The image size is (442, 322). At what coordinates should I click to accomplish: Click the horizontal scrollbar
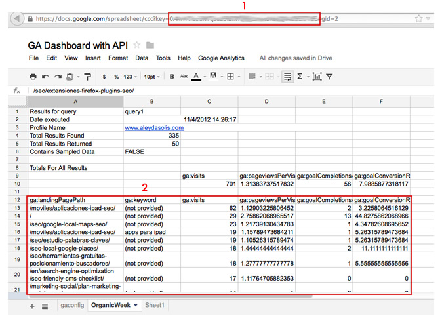click(x=171, y=296)
